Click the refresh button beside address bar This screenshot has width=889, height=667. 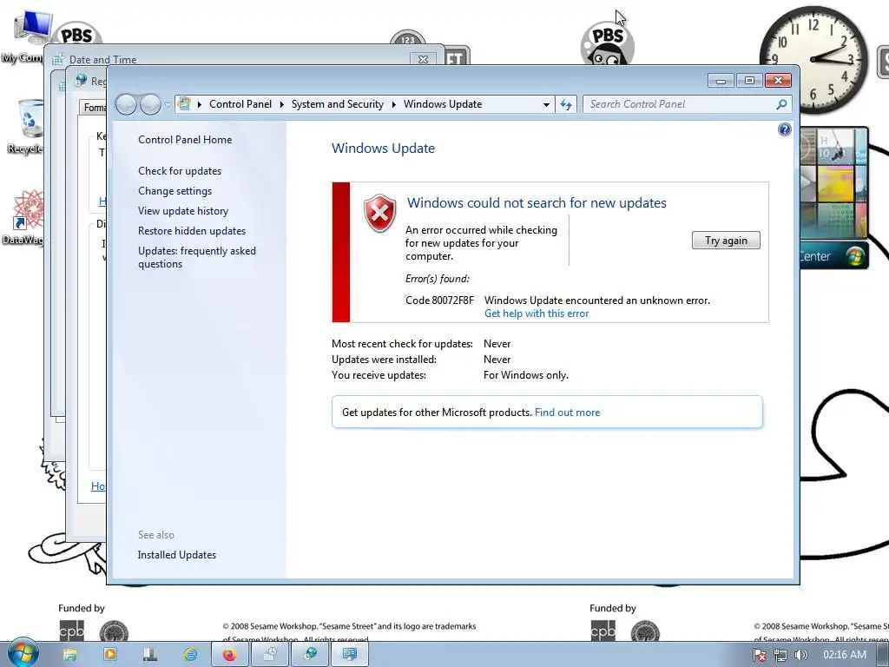(566, 104)
